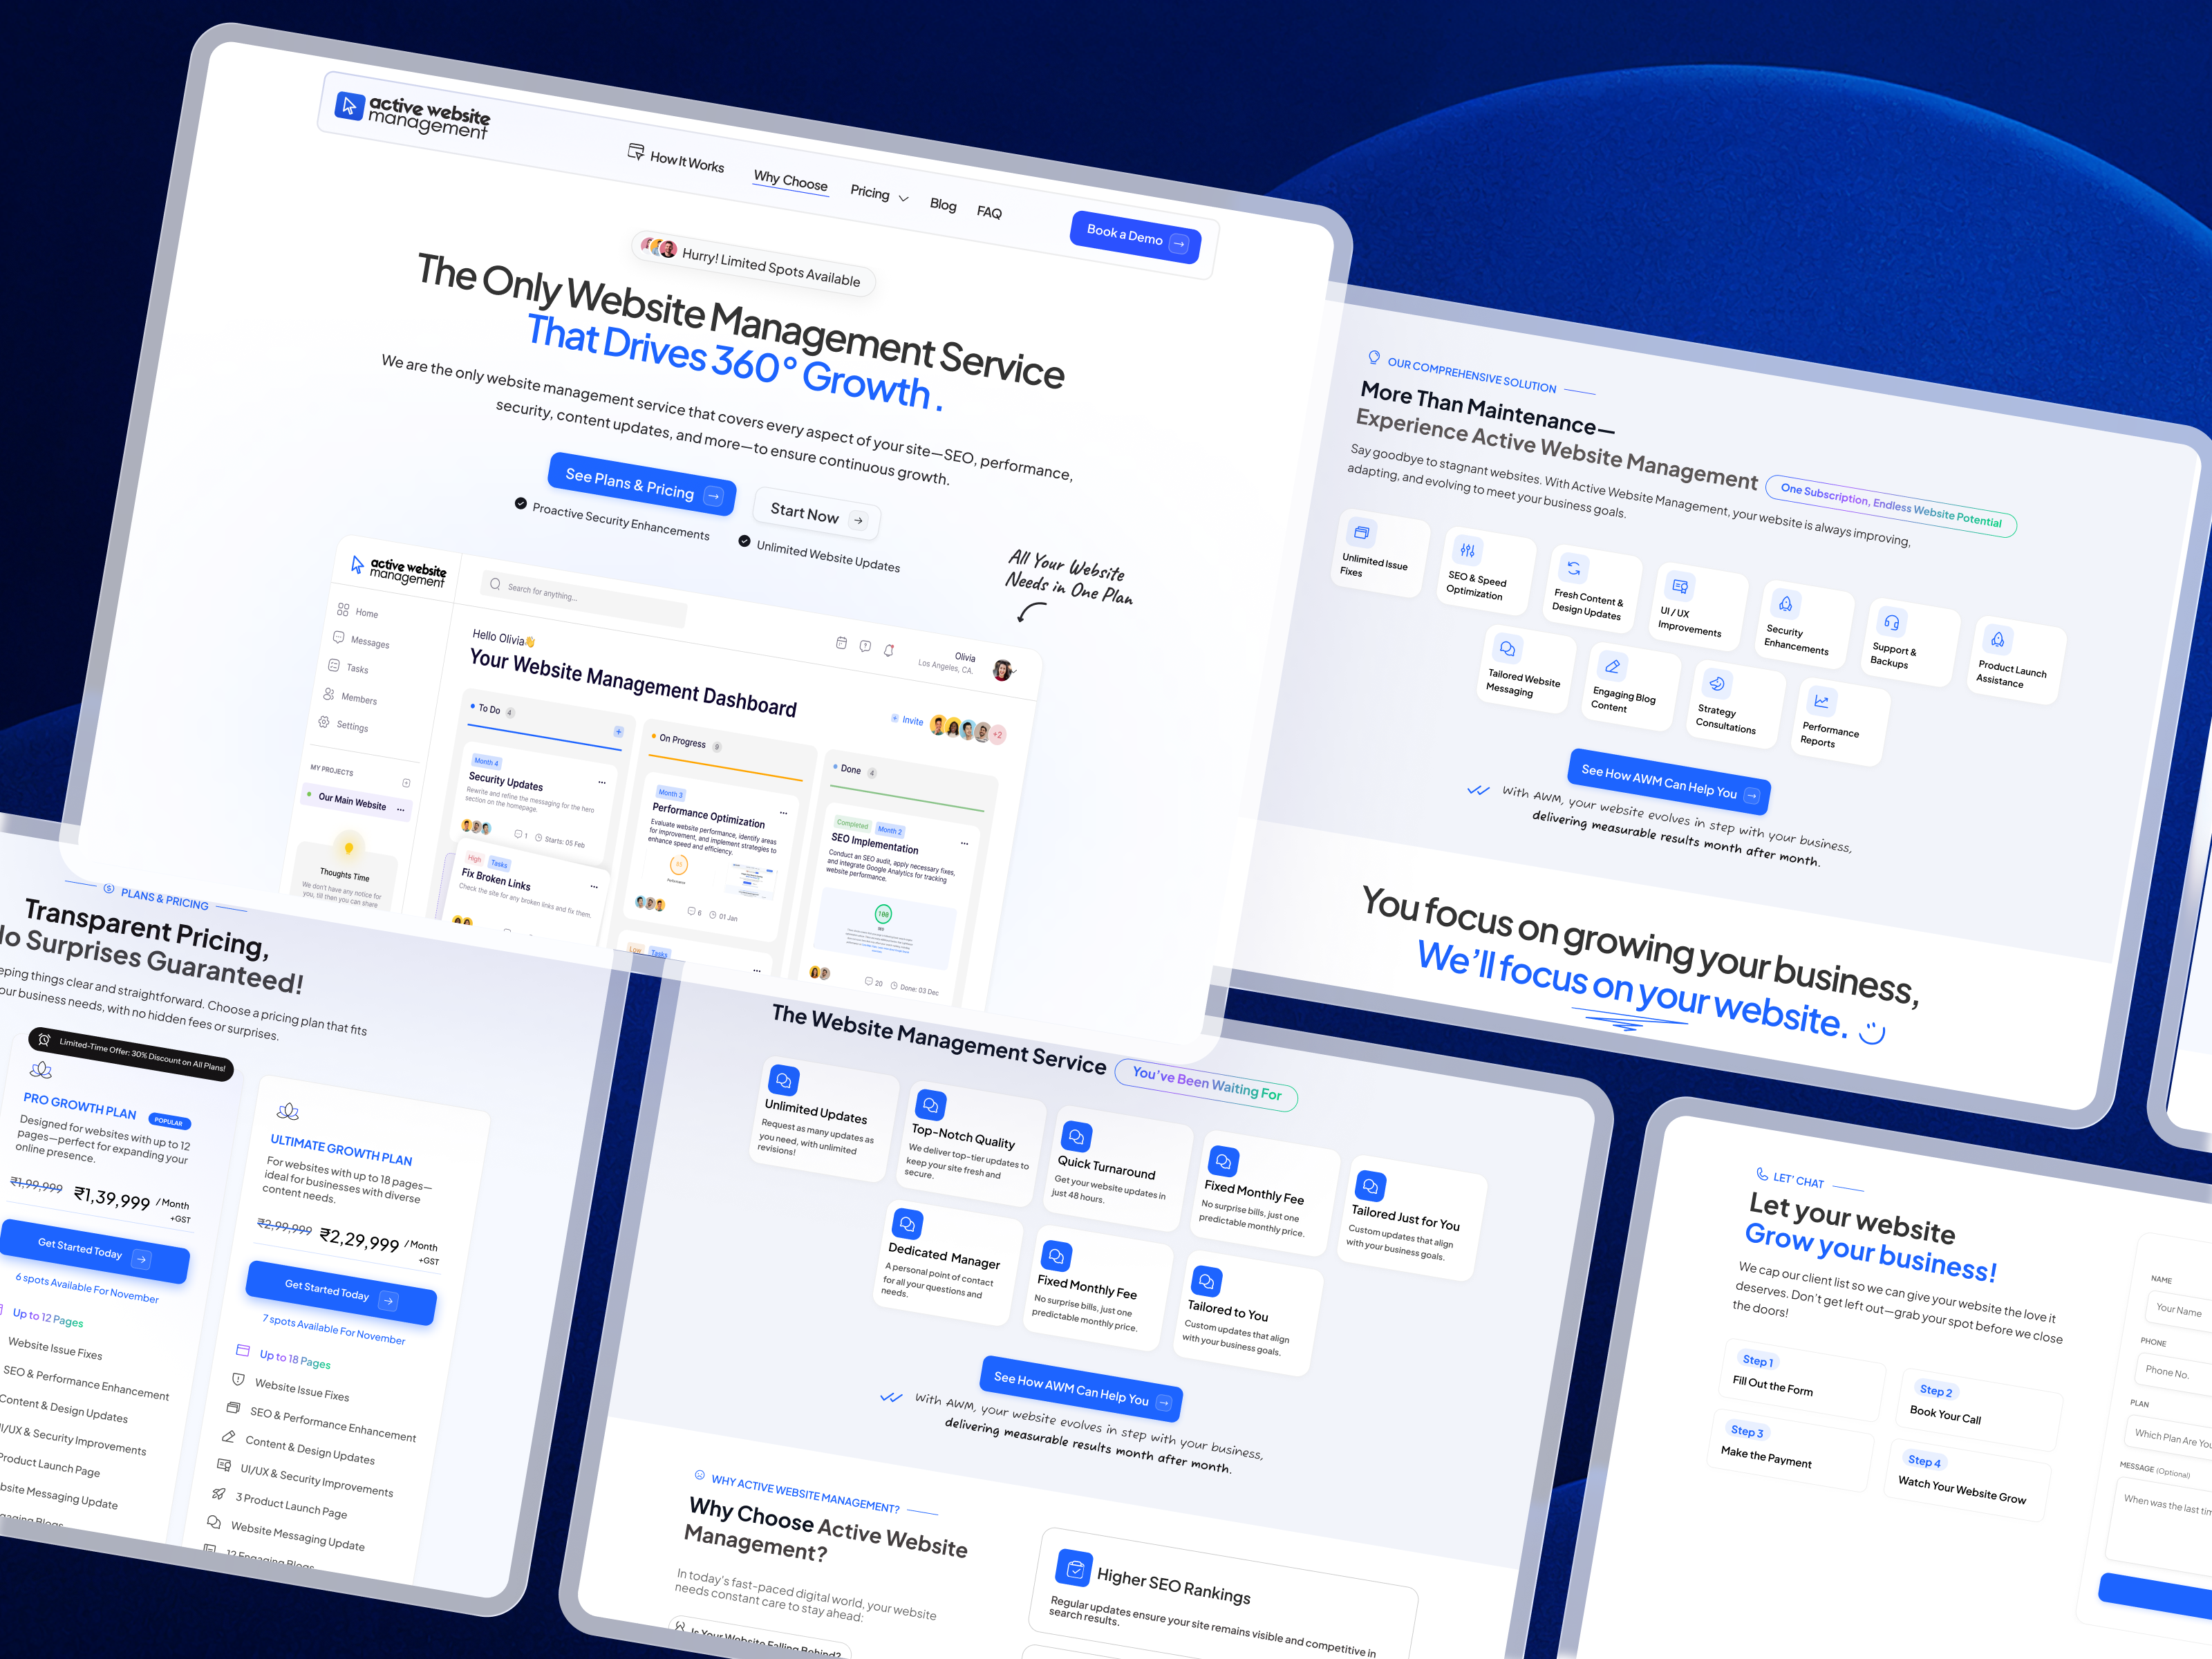Image resolution: width=2212 pixels, height=1659 pixels.
Task: Click the Start Now button
Action: pyautogui.click(x=817, y=514)
